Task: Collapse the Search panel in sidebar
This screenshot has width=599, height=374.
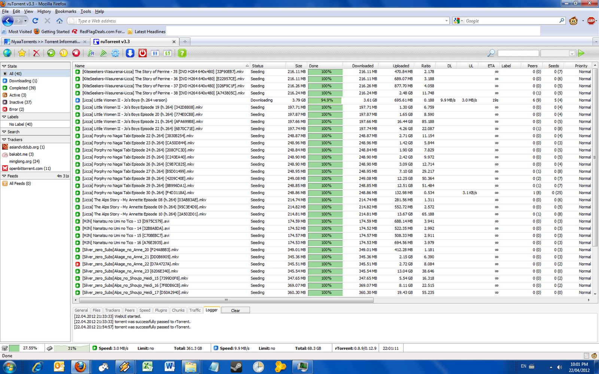Action: (x=4, y=132)
